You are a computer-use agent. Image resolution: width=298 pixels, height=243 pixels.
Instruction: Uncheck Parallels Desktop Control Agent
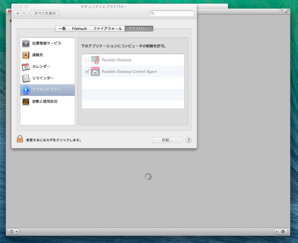[x=87, y=71]
